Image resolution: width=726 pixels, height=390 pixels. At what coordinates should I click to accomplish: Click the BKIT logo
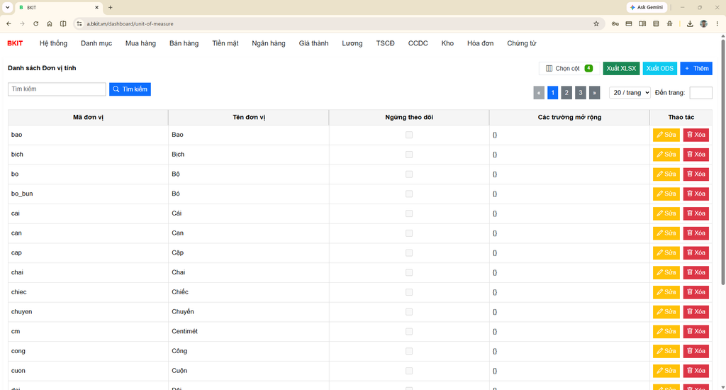[x=15, y=43]
